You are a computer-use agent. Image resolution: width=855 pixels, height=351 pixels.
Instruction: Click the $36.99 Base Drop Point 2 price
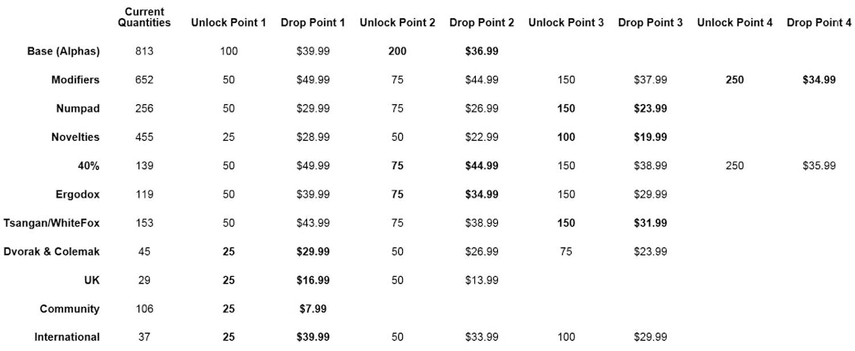(481, 51)
